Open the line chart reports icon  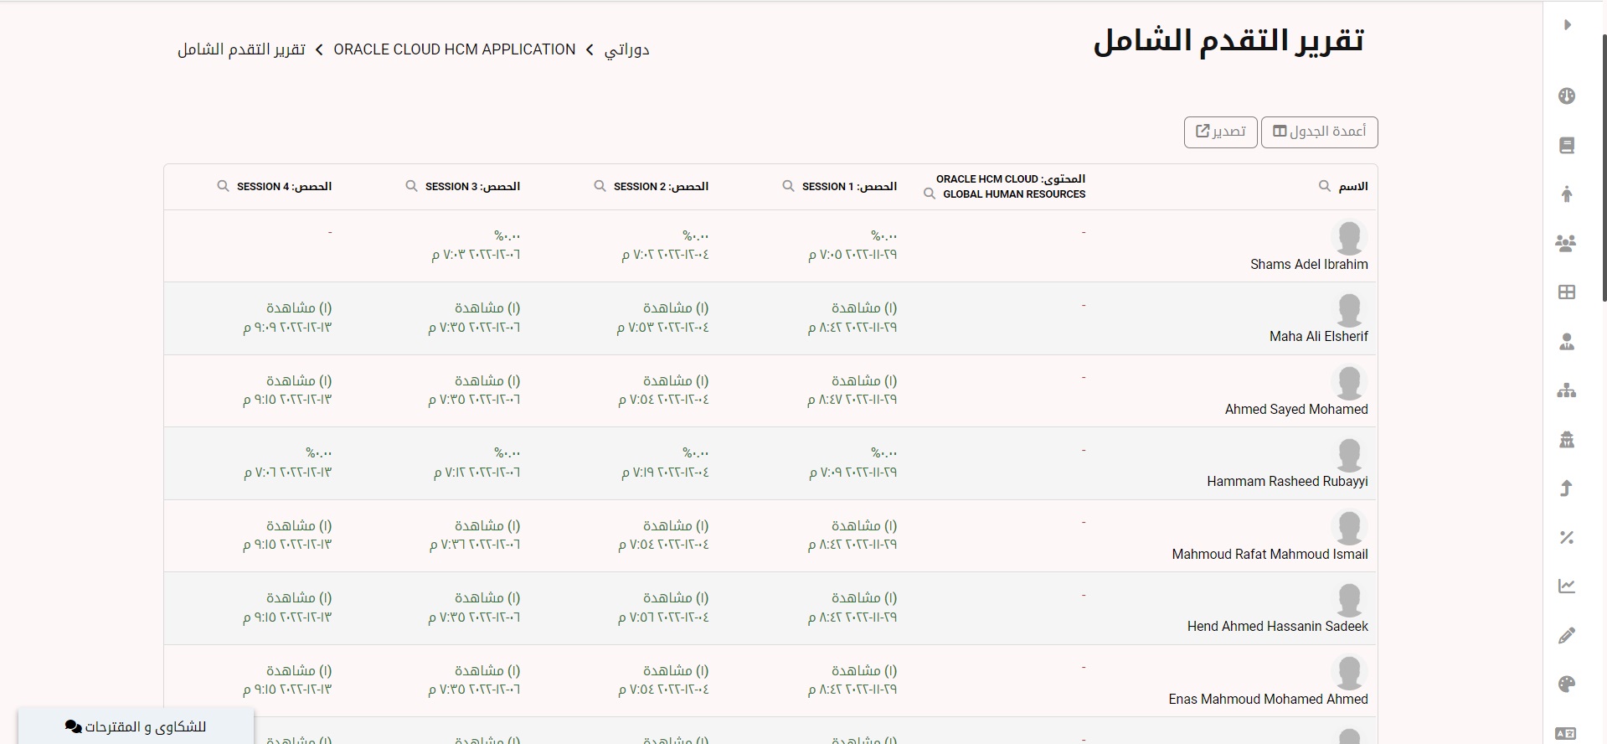pos(1567,586)
